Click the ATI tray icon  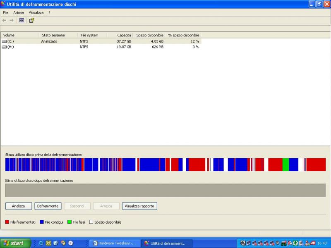[x=313, y=243]
